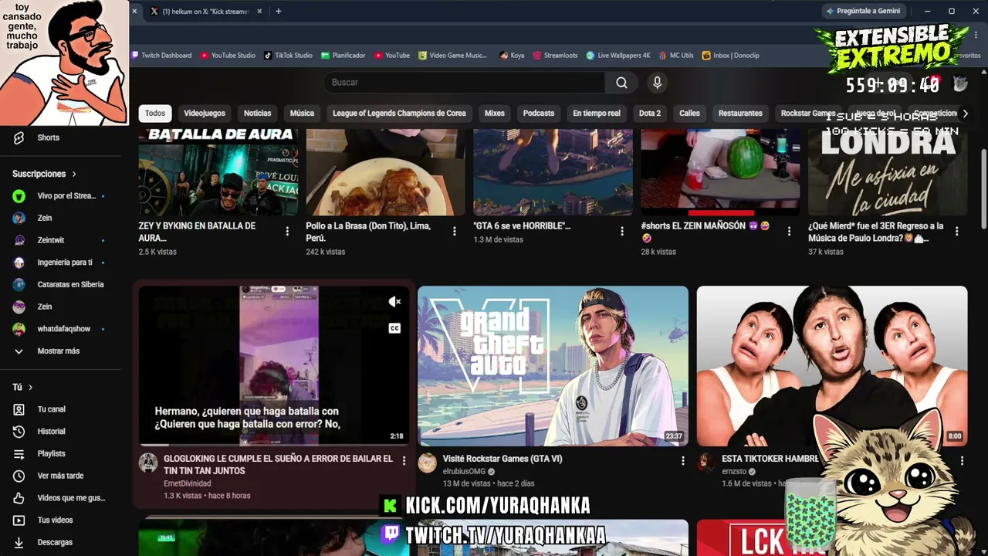Screen dimensions: 988x556
Task: Open the liked videos thumbs-up icon
Action: (x=19, y=498)
